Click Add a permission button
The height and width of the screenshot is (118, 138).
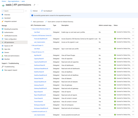pos(37,21)
